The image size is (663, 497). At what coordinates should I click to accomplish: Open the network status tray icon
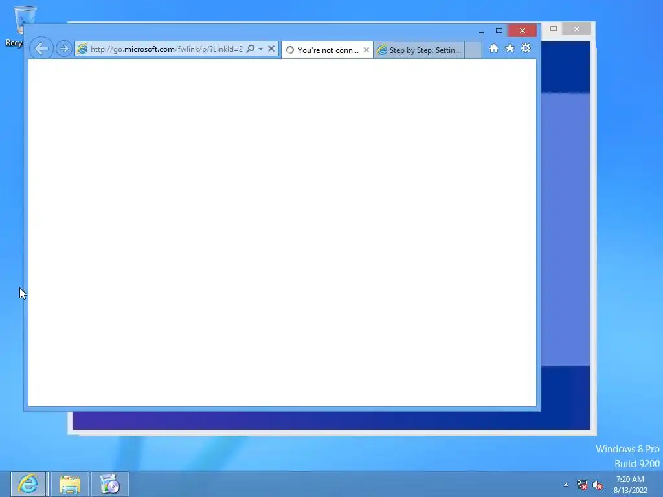pos(582,485)
